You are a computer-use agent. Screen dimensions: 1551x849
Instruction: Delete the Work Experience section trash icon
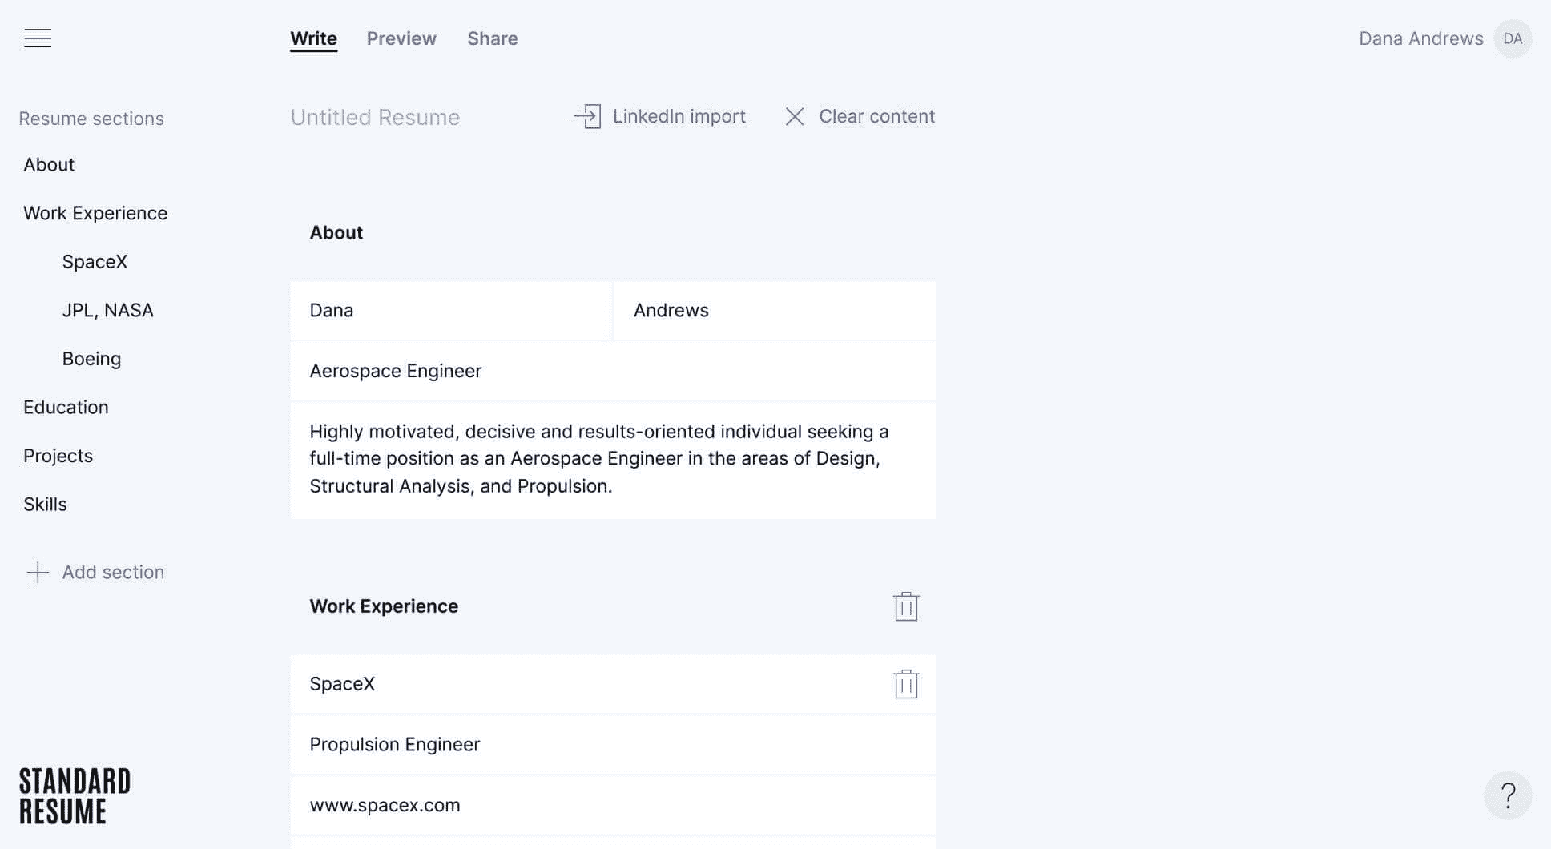tap(906, 606)
